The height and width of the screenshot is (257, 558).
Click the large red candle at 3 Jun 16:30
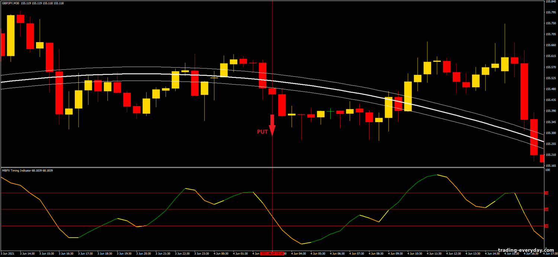click(59, 92)
